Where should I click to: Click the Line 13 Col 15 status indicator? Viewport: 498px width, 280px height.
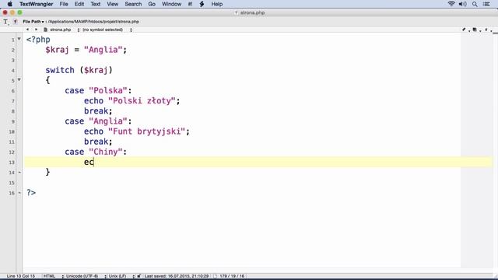(x=21, y=276)
